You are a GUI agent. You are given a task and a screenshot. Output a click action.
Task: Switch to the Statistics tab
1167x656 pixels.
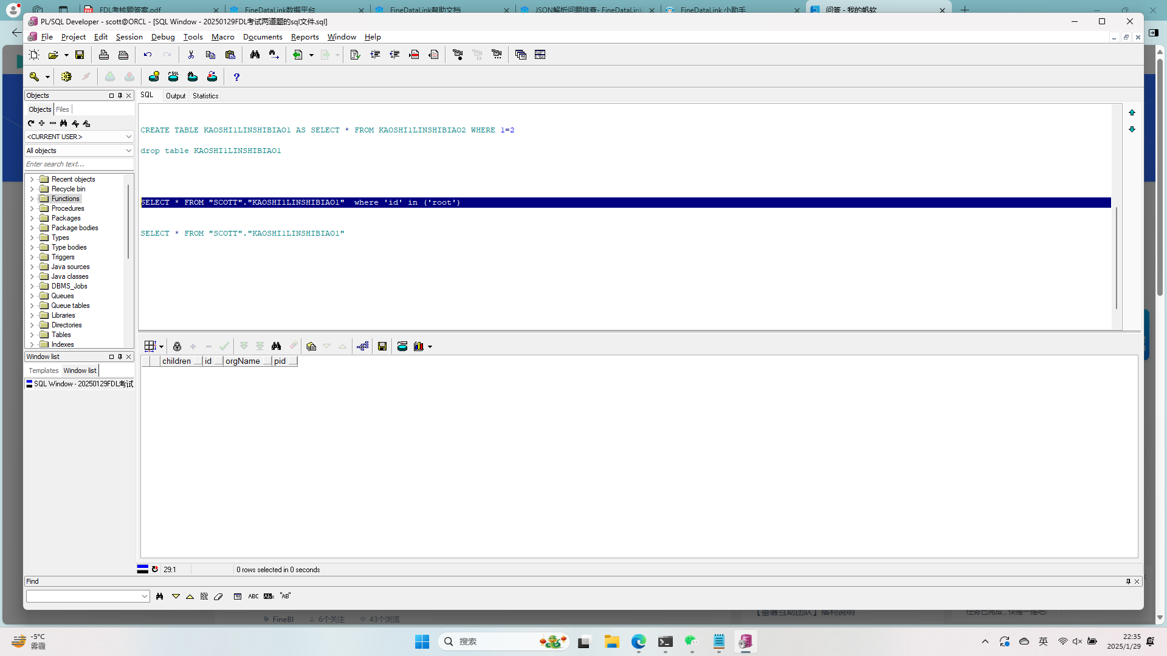coord(205,96)
